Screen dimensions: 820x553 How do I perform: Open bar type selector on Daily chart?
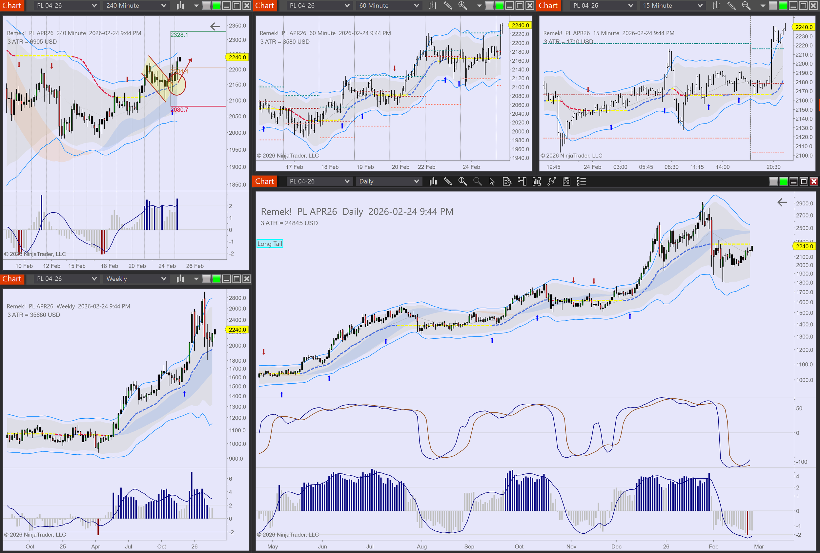click(433, 181)
